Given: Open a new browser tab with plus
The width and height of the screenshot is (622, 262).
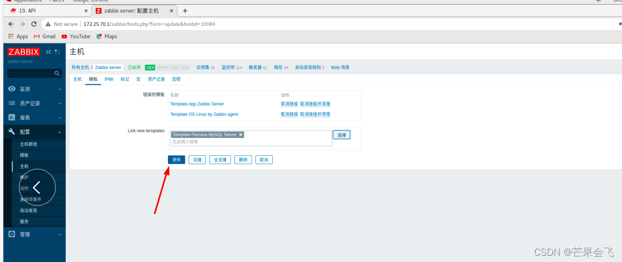Looking at the screenshot, I should point(185,11).
